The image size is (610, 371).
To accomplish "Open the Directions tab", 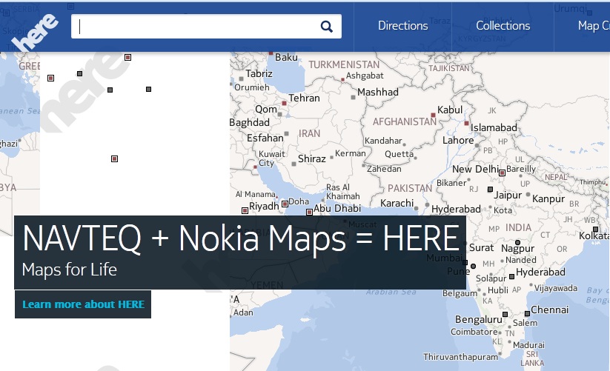I will point(402,26).
